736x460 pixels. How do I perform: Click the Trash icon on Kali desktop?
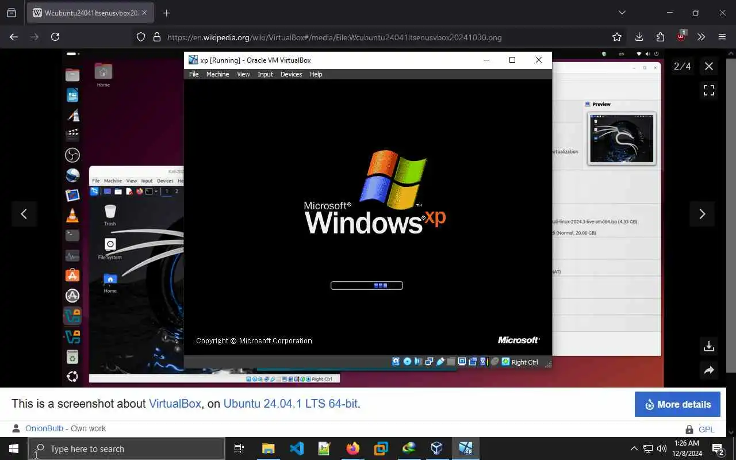pyautogui.click(x=110, y=215)
